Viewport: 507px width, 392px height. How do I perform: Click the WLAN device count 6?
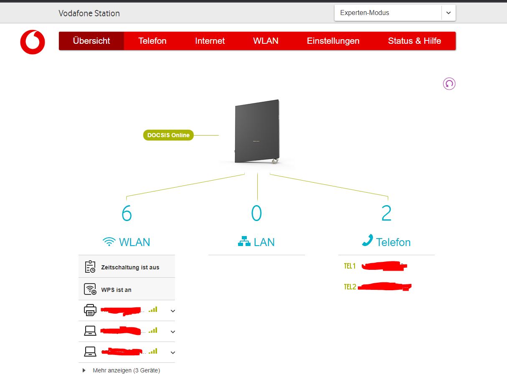(127, 214)
